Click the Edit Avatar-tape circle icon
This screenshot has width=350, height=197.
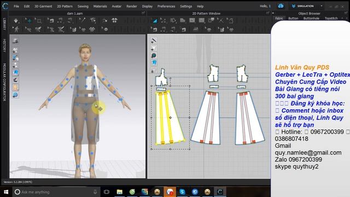click(x=104, y=29)
